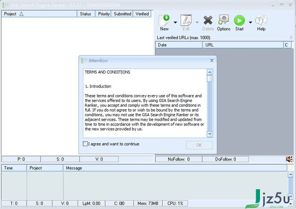Click the '1. Introduction' heading text
Viewport: 296px width, 209px height.
[98, 86]
